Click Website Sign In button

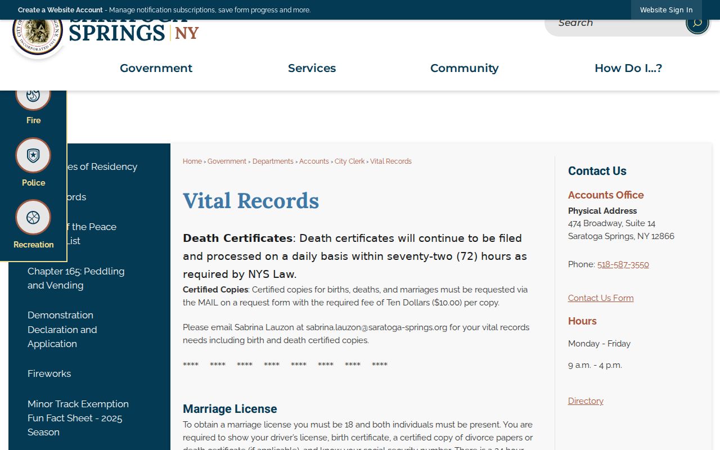(x=666, y=10)
